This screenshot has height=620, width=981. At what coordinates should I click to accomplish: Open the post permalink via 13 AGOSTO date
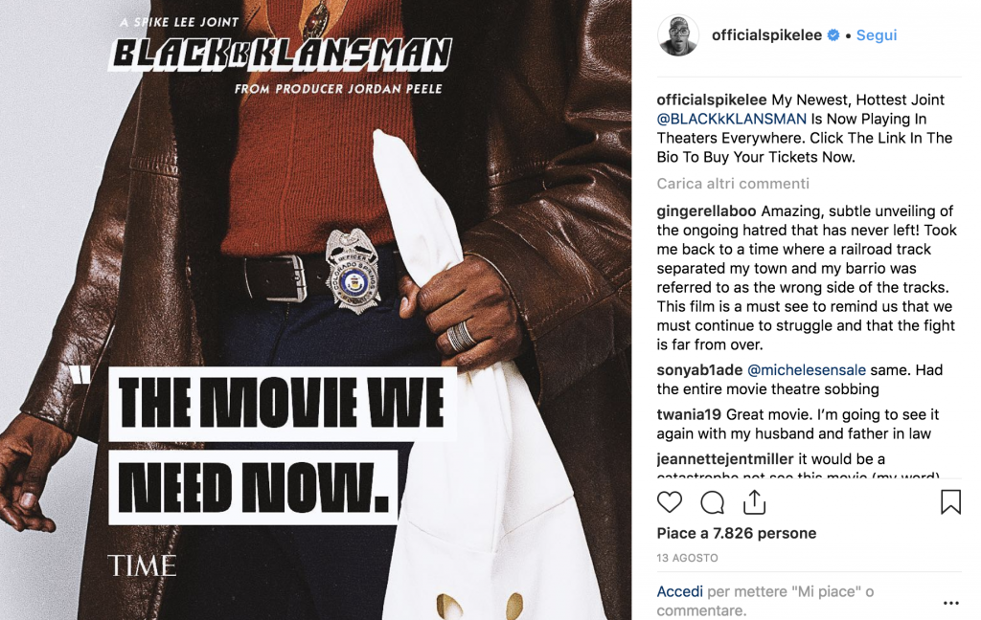pos(687,558)
